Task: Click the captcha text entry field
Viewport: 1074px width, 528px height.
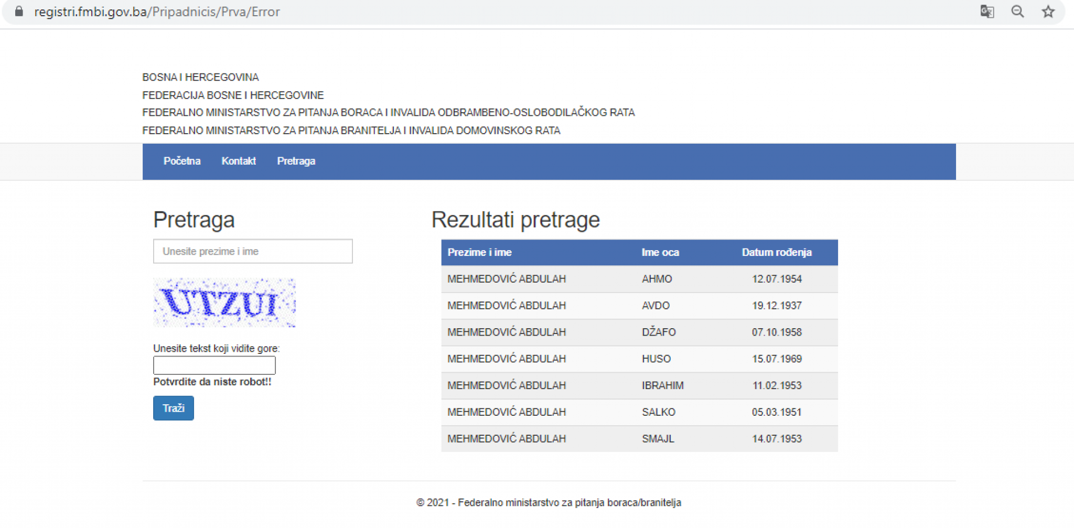Action: (x=213, y=364)
